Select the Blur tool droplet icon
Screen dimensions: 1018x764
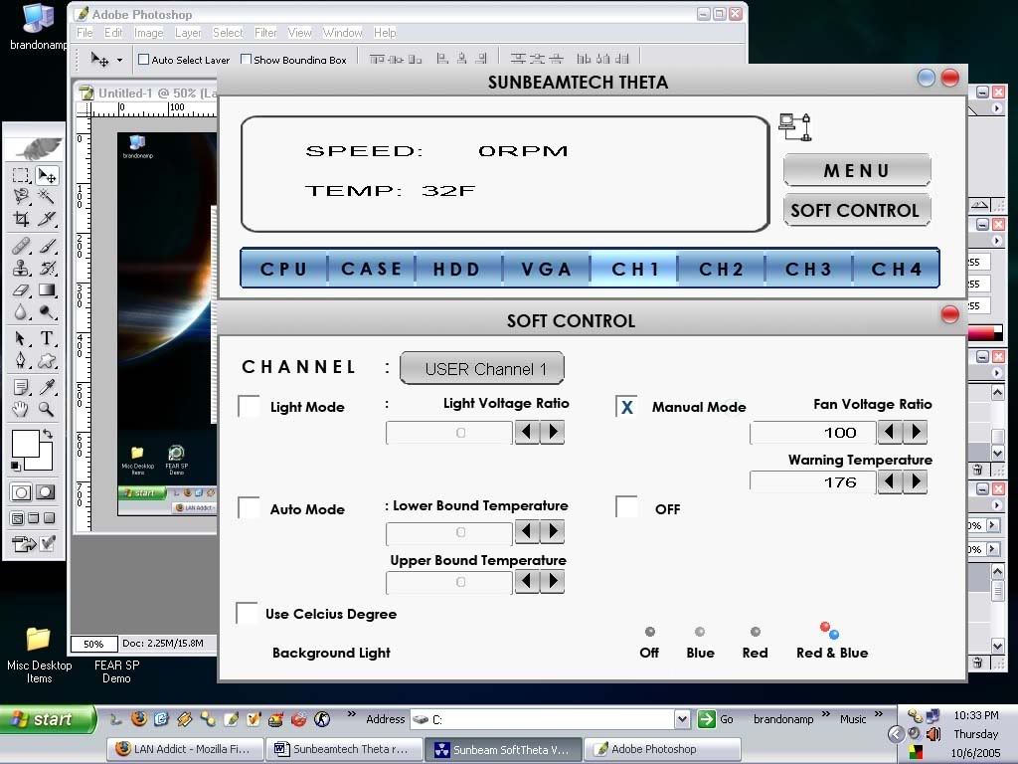(x=21, y=311)
